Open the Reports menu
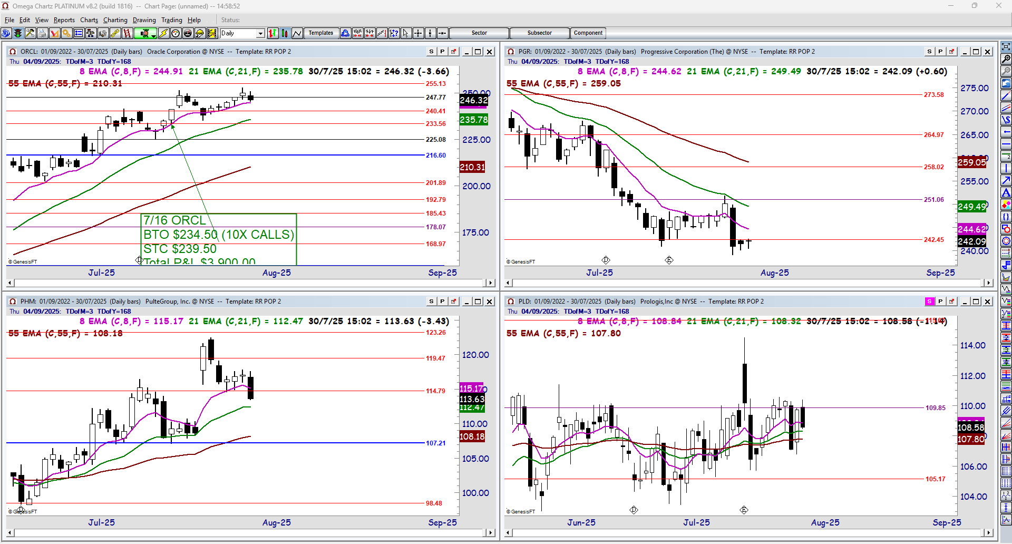 64,20
